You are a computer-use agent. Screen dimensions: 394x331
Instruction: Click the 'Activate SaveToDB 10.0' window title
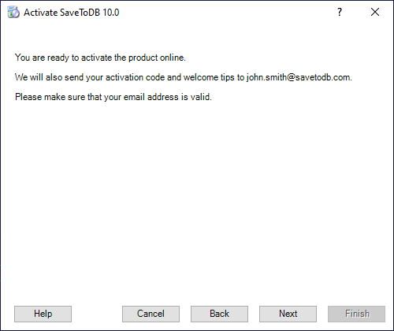click(72, 13)
